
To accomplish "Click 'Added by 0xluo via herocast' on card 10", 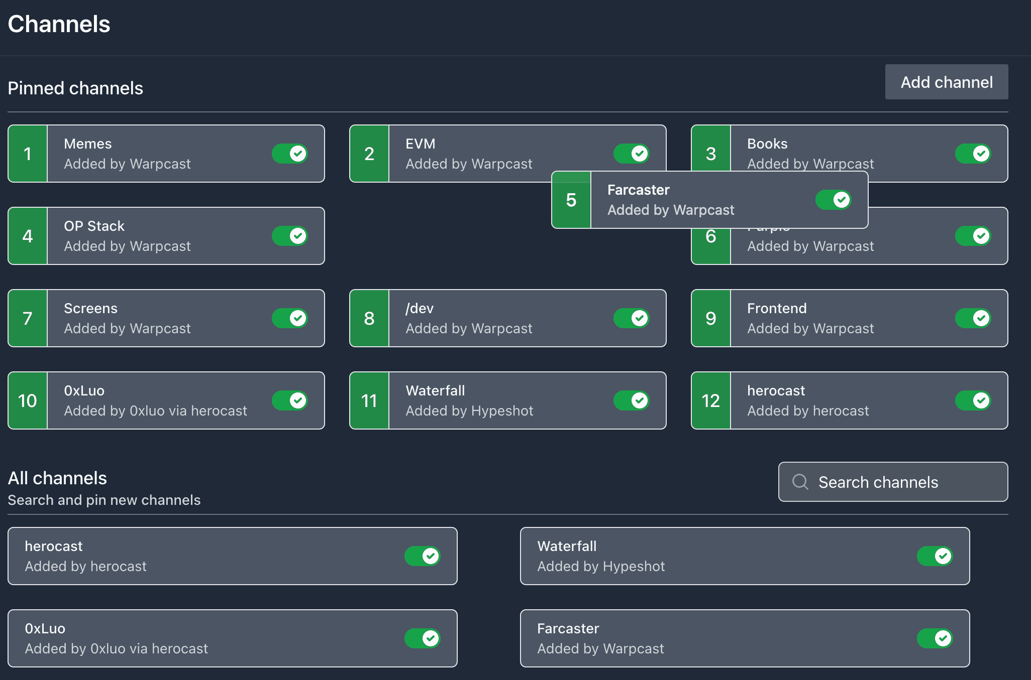I will (x=155, y=411).
